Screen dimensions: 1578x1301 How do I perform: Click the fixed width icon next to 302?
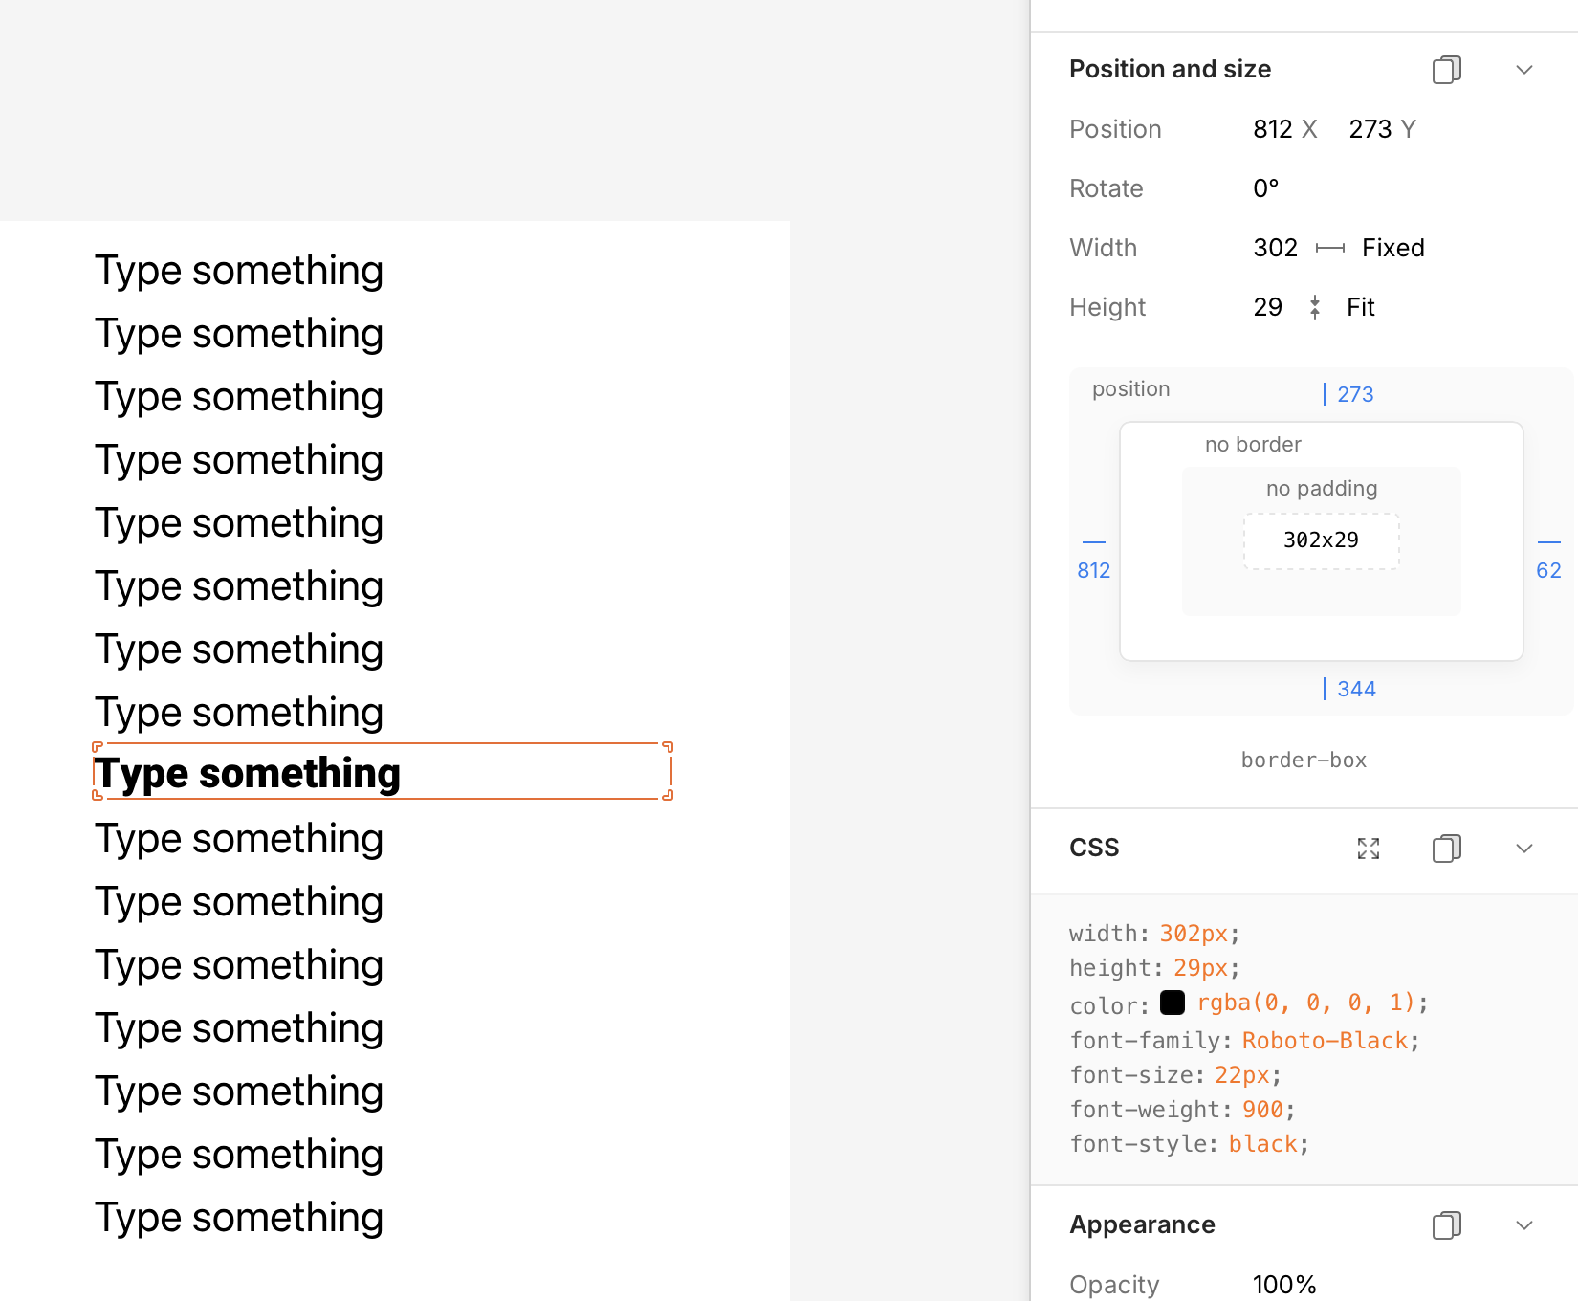[x=1330, y=249]
